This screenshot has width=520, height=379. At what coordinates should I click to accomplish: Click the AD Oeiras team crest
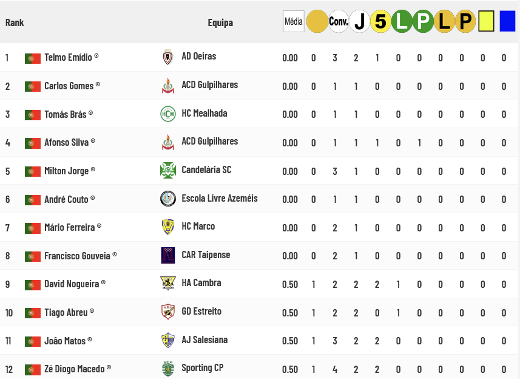[168, 57]
